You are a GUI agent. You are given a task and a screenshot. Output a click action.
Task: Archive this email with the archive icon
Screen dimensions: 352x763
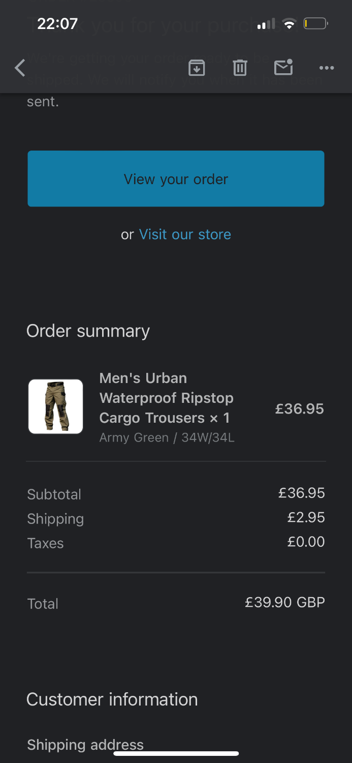[x=197, y=68]
